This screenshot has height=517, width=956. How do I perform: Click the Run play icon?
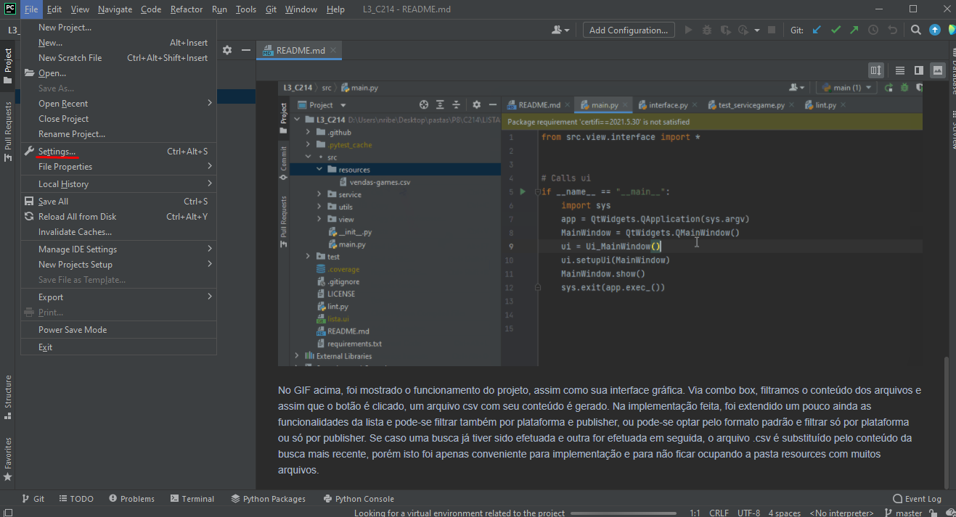point(688,30)
